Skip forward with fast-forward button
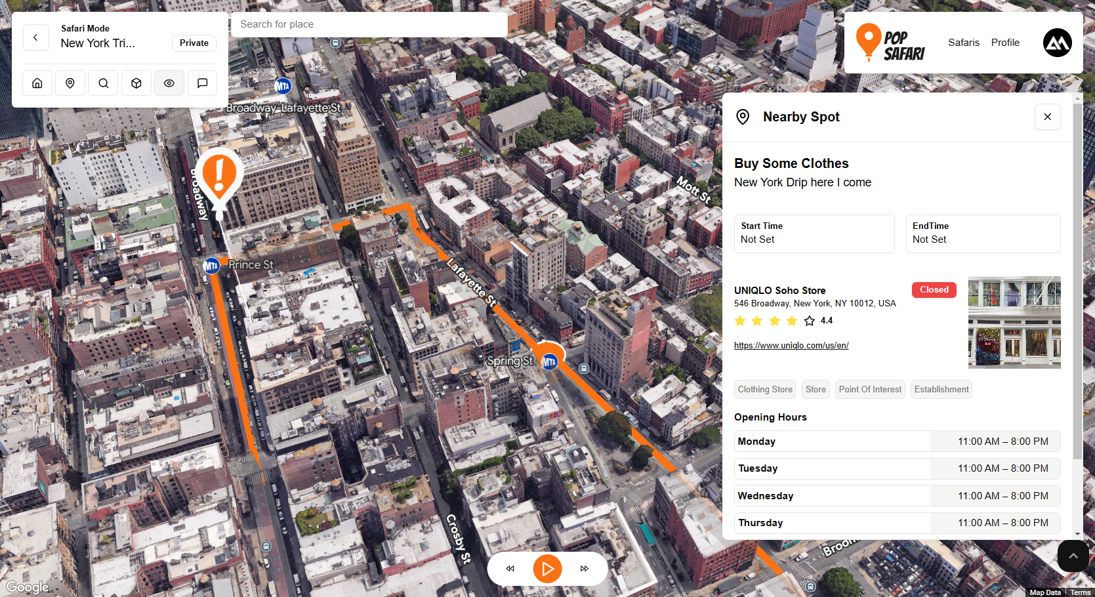 (x=585, y=569)
